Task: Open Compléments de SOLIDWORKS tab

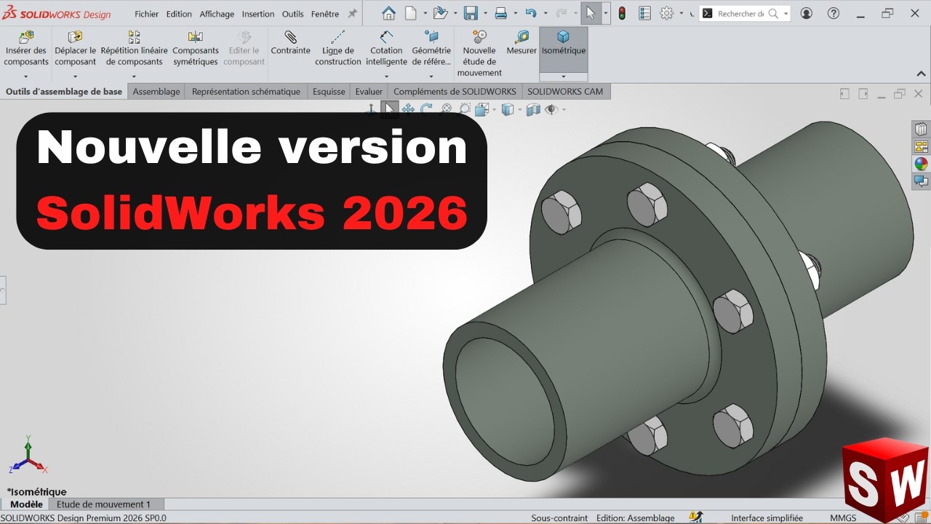Action: coord(455,92)
